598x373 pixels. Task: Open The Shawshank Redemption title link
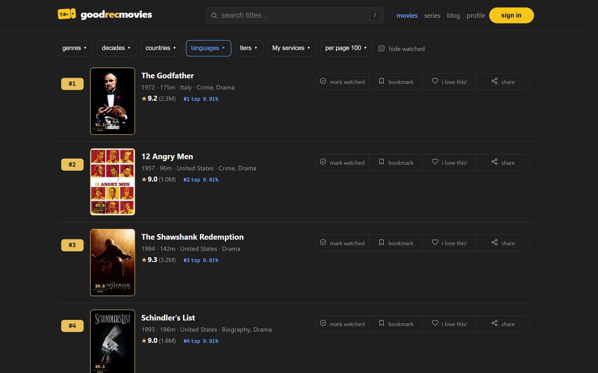pos(192,237)
